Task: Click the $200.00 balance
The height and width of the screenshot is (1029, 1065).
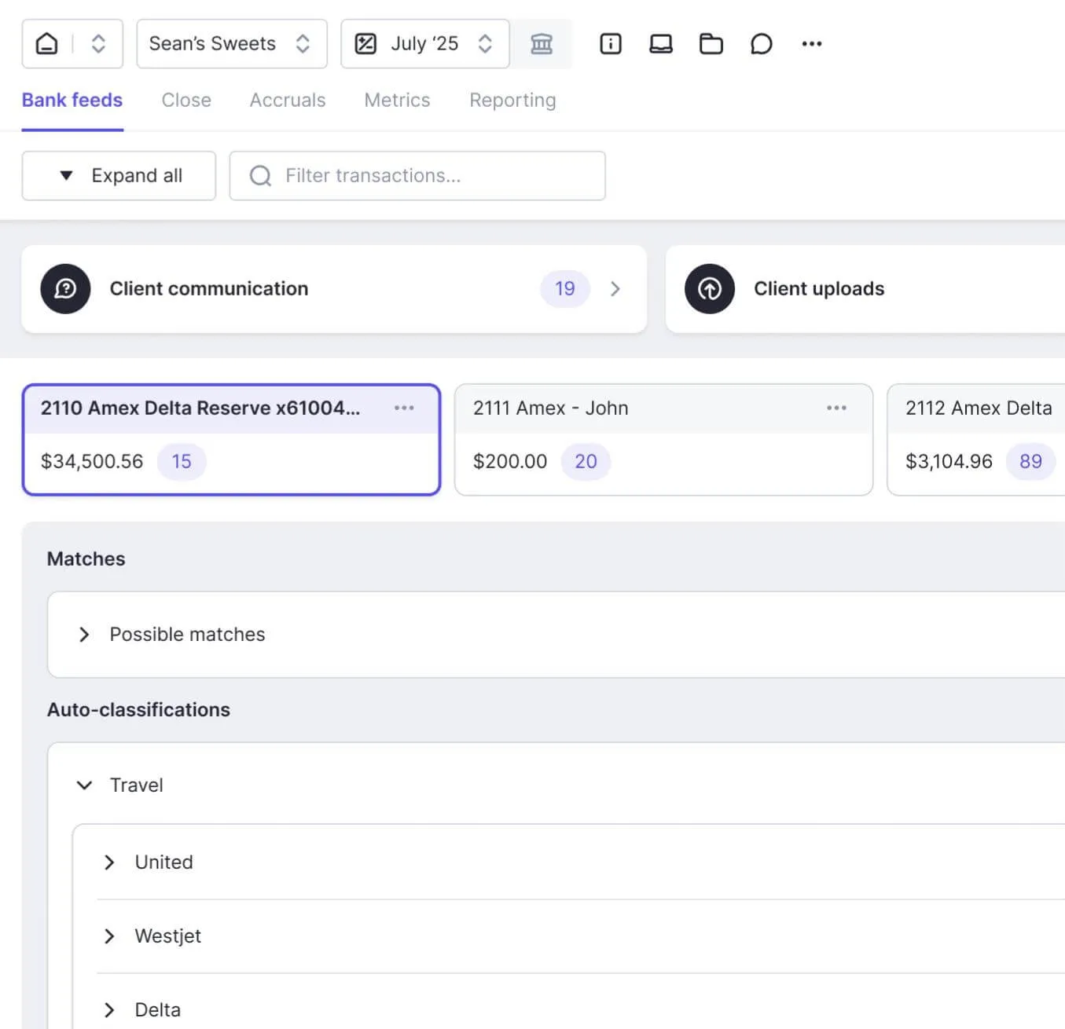Action: tap(510, 461)
